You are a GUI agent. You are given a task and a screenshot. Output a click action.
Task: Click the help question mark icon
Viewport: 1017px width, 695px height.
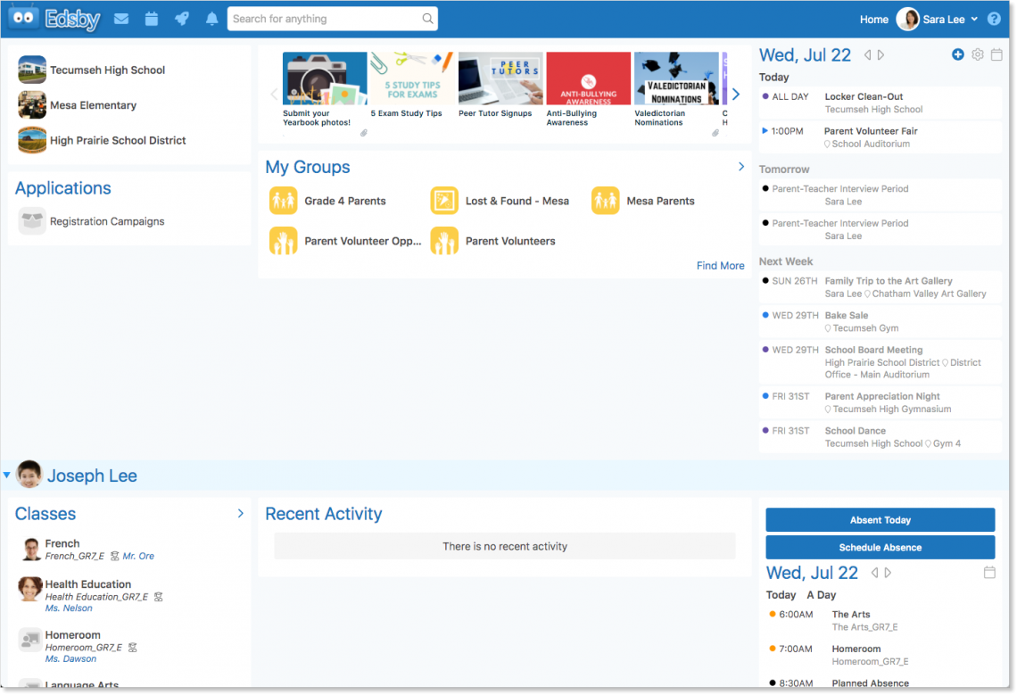(x=994, y=19)
